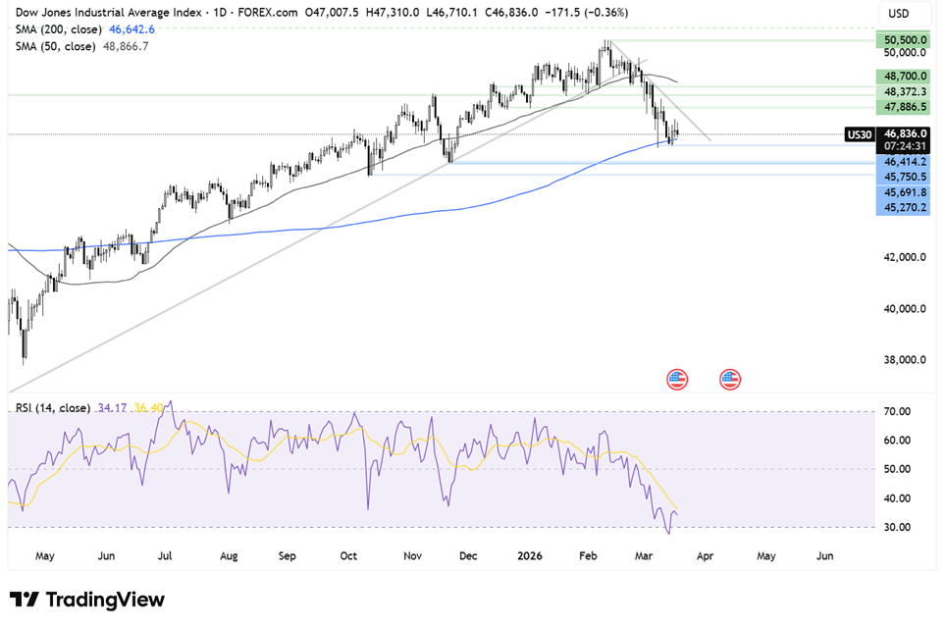
Task: Click the 45,750.5 support price label
Action: pos(903,177)
